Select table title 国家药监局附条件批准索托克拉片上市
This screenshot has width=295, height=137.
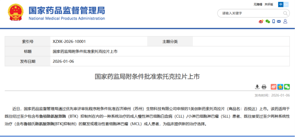[x=85, y=51]
